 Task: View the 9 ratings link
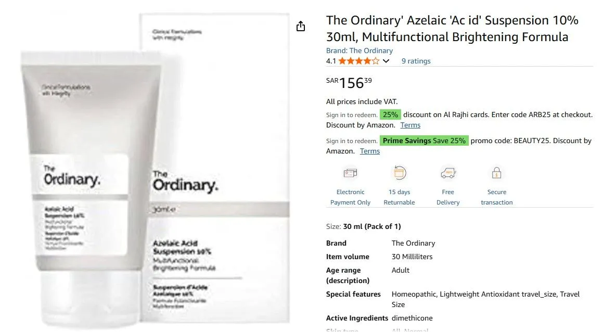click(x=416, y=61)
